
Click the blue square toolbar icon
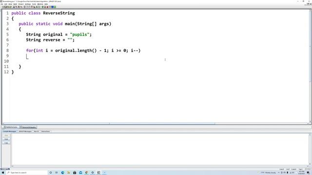pyautogui.click(x=52, y=7)
